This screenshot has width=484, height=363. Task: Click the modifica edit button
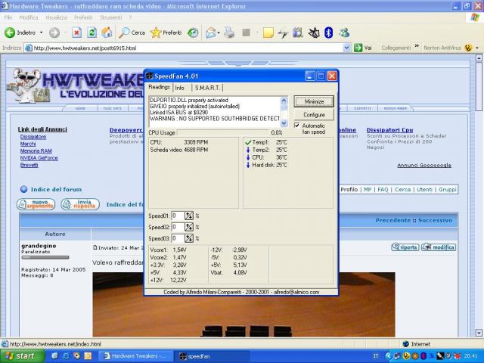pos(439,247)
